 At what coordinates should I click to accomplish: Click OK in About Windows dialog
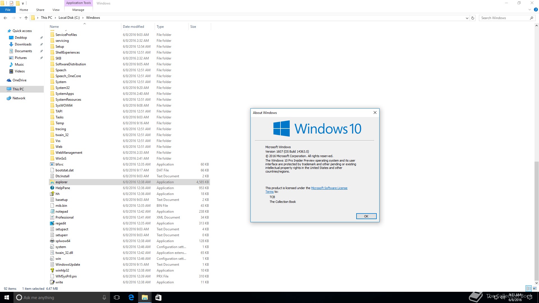pos(366,216)
